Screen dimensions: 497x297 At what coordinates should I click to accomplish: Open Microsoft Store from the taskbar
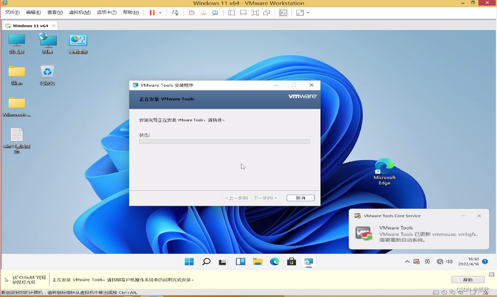click(291, 262)
